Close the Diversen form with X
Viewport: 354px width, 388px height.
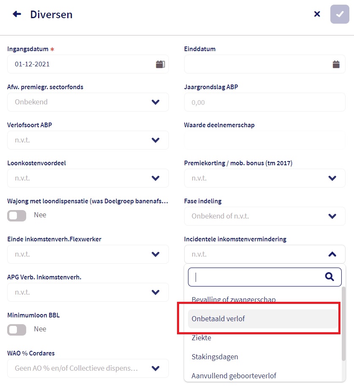pyautogui.click(x=317, y=14)
